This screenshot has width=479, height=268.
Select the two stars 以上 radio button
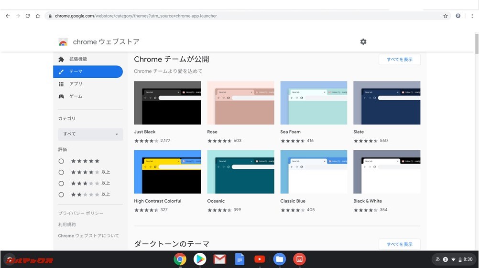pos(61,195)
